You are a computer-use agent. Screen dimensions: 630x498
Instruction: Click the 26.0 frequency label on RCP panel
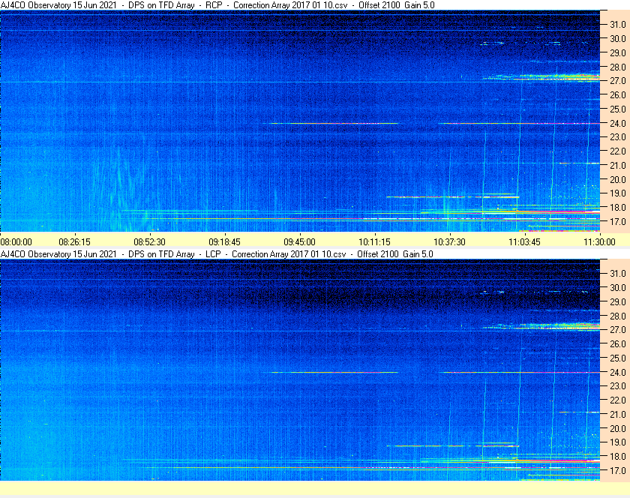click(x=617, y=94)
